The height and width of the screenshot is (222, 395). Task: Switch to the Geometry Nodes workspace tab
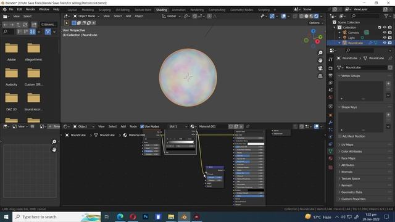coord(241,10)
